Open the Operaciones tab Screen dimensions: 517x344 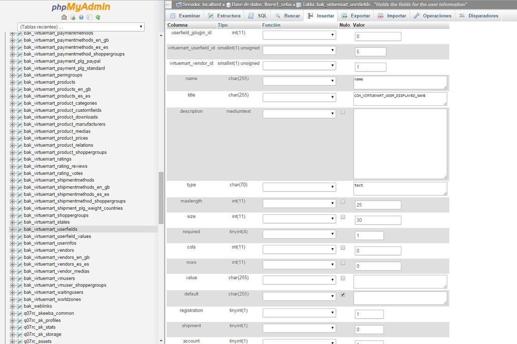(x=432, y=16)
